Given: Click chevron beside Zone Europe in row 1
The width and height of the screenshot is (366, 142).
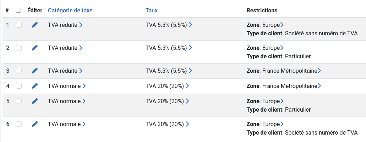Looking at the screenshot, I should coord(282,25).
